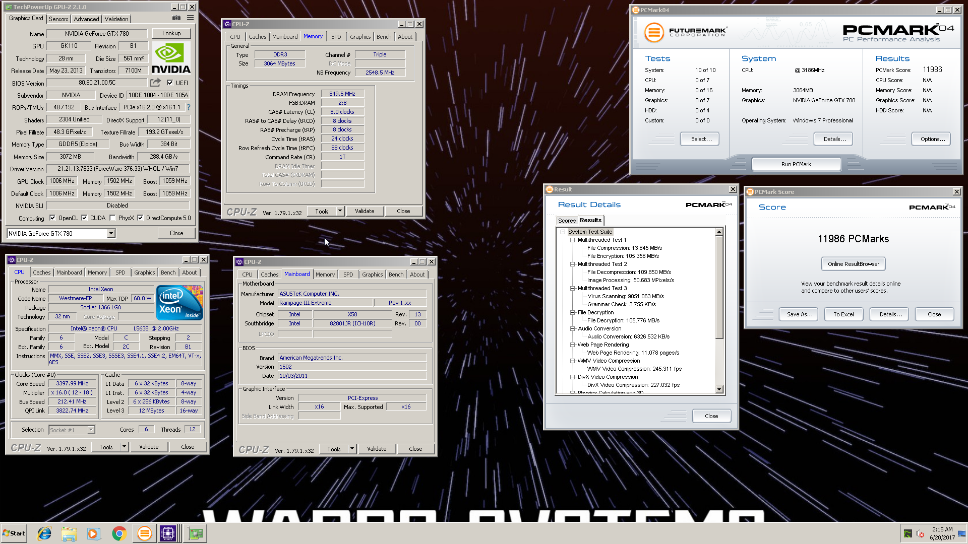Open Tools dropdown arrow in CPU-Z CPU window
968x544 pixels.
pyautogui.click(x=124, y=447)
